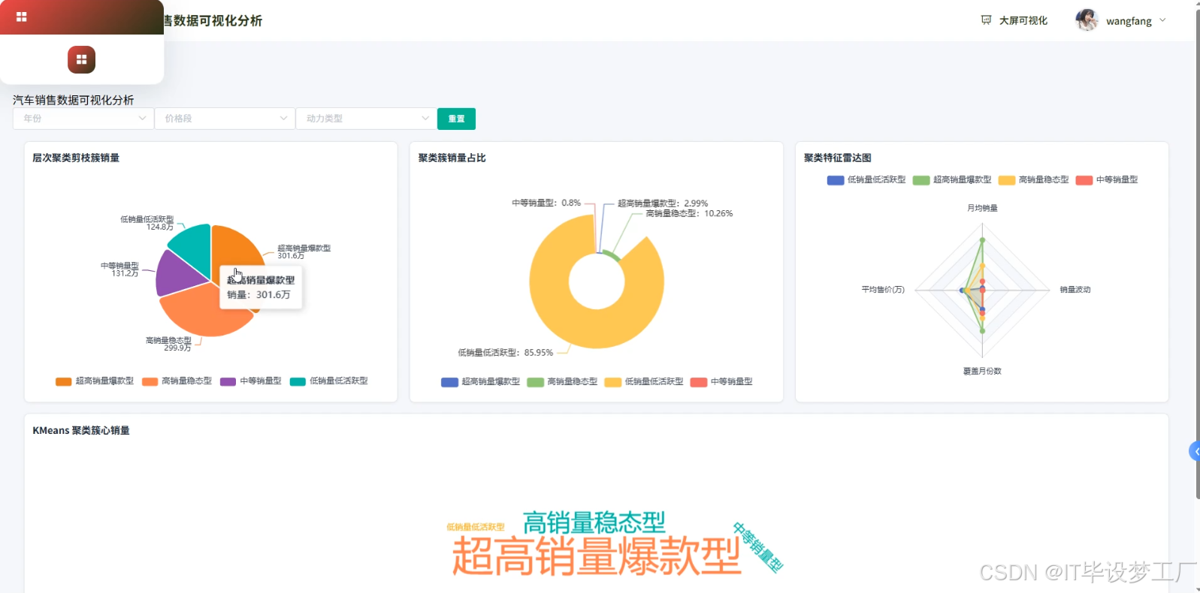
Task: Toggle 低销量低活跃型 legend in pie chart
Action: click(x=329, y=381)
